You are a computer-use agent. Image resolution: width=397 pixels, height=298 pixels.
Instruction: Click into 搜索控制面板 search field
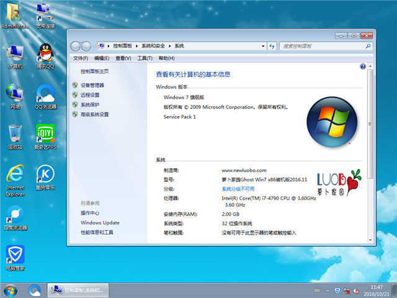(x=323, y=46)
